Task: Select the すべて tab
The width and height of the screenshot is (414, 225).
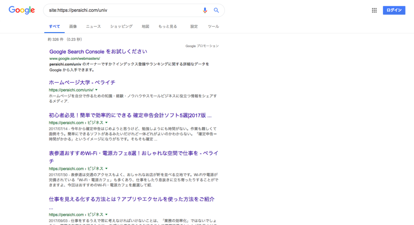Action: tap(55, 27)
